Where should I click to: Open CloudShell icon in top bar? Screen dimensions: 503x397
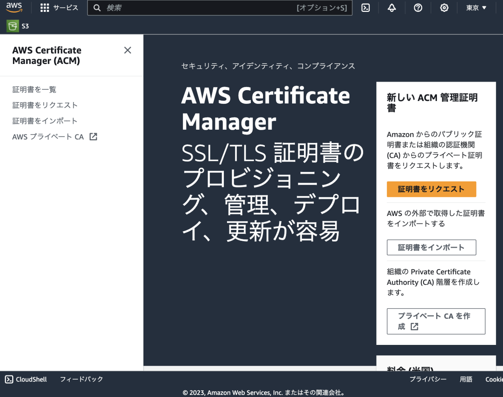[x=365, y=8]
